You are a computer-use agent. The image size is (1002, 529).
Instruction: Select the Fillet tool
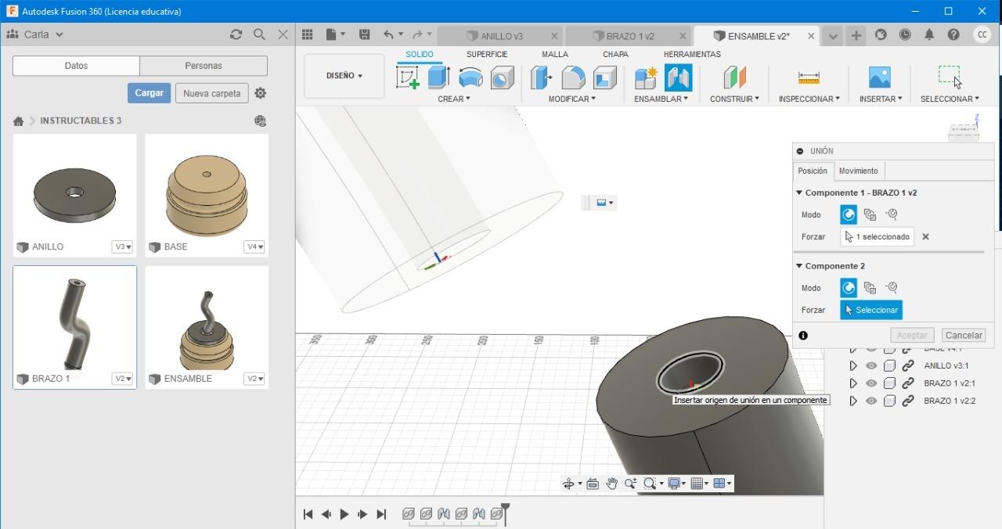(x=573, y=77)
